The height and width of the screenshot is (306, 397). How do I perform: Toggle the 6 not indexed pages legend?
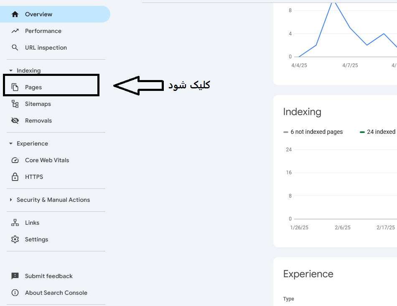(313, 132)
